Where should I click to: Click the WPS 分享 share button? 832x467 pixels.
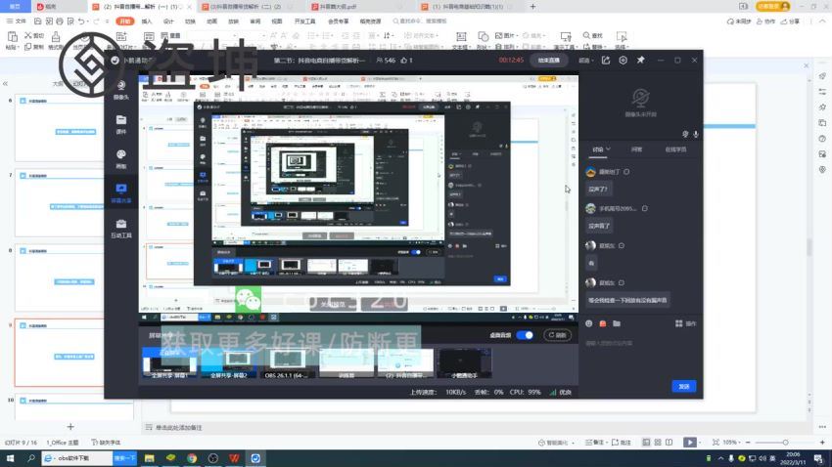tap(790, 21)
